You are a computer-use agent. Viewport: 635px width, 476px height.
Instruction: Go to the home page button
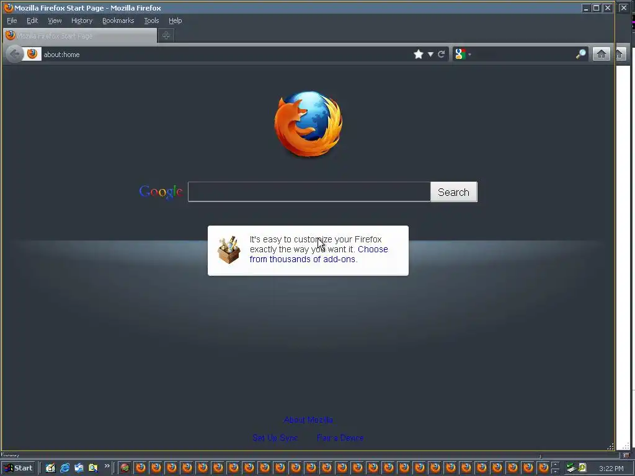click(602, 54)
